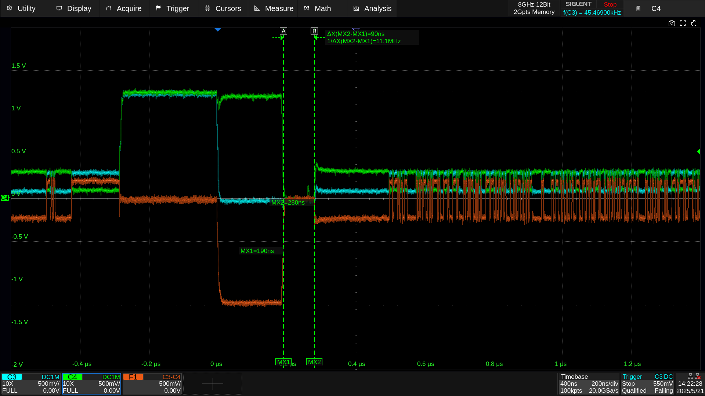Click the C4 zero-level offset indicator

(x=5, y=198)
